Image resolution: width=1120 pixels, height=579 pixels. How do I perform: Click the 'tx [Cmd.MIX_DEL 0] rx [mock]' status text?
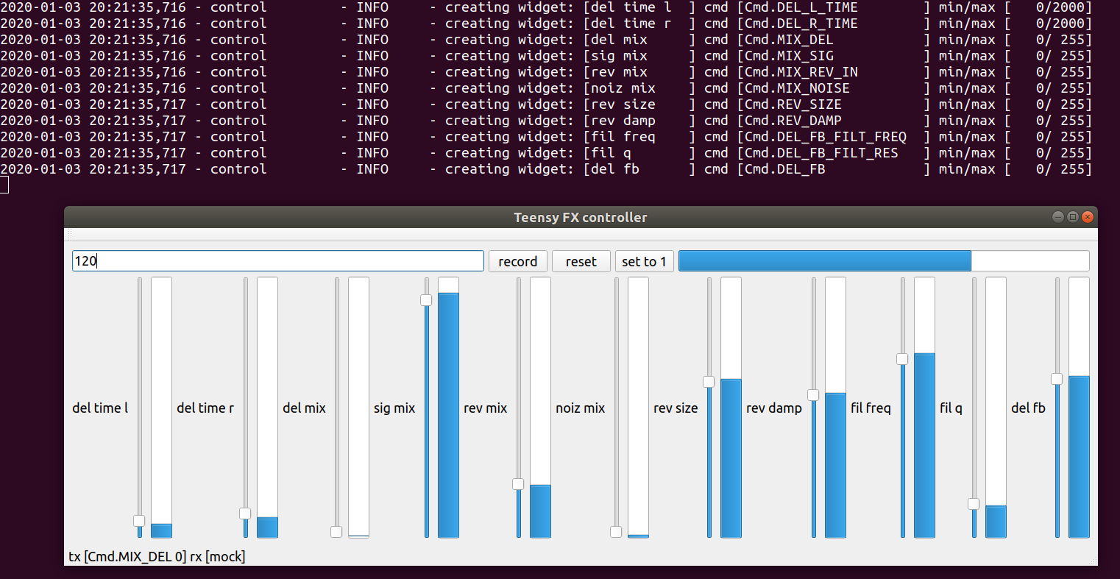(157, 557)
